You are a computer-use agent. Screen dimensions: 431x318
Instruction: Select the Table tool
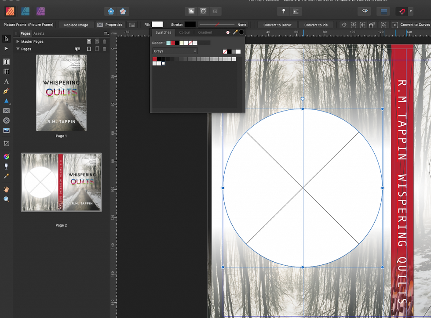(x=6, y=72)
